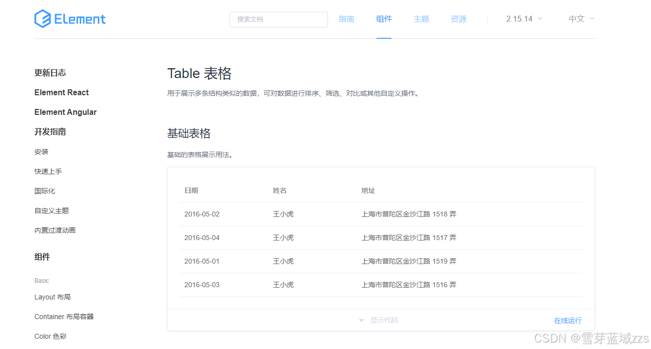Open Layout 布局 component page
Screen dimensions: 651x349
(53, 297)
